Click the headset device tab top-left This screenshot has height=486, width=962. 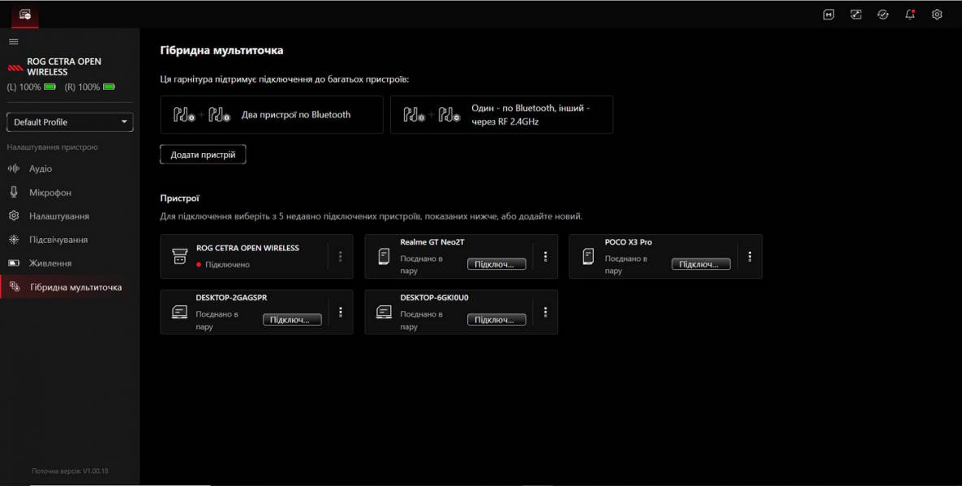tap(24, 14)
